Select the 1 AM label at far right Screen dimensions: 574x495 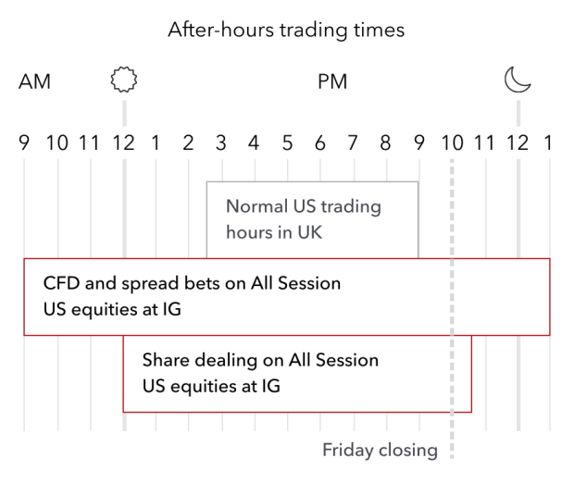549,142
